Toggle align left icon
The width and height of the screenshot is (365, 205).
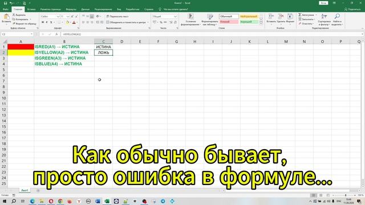[x=83, y=22]
